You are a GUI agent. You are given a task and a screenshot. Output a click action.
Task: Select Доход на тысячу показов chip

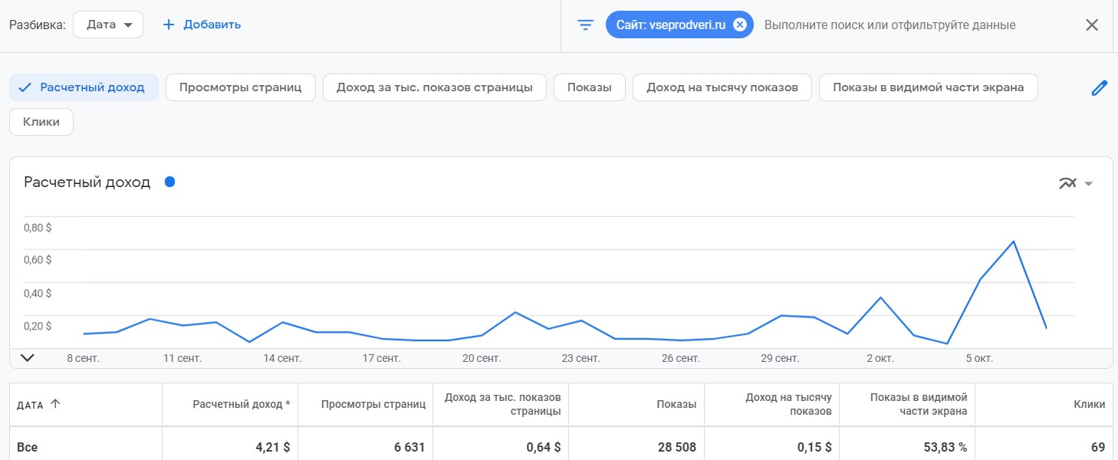722,87
